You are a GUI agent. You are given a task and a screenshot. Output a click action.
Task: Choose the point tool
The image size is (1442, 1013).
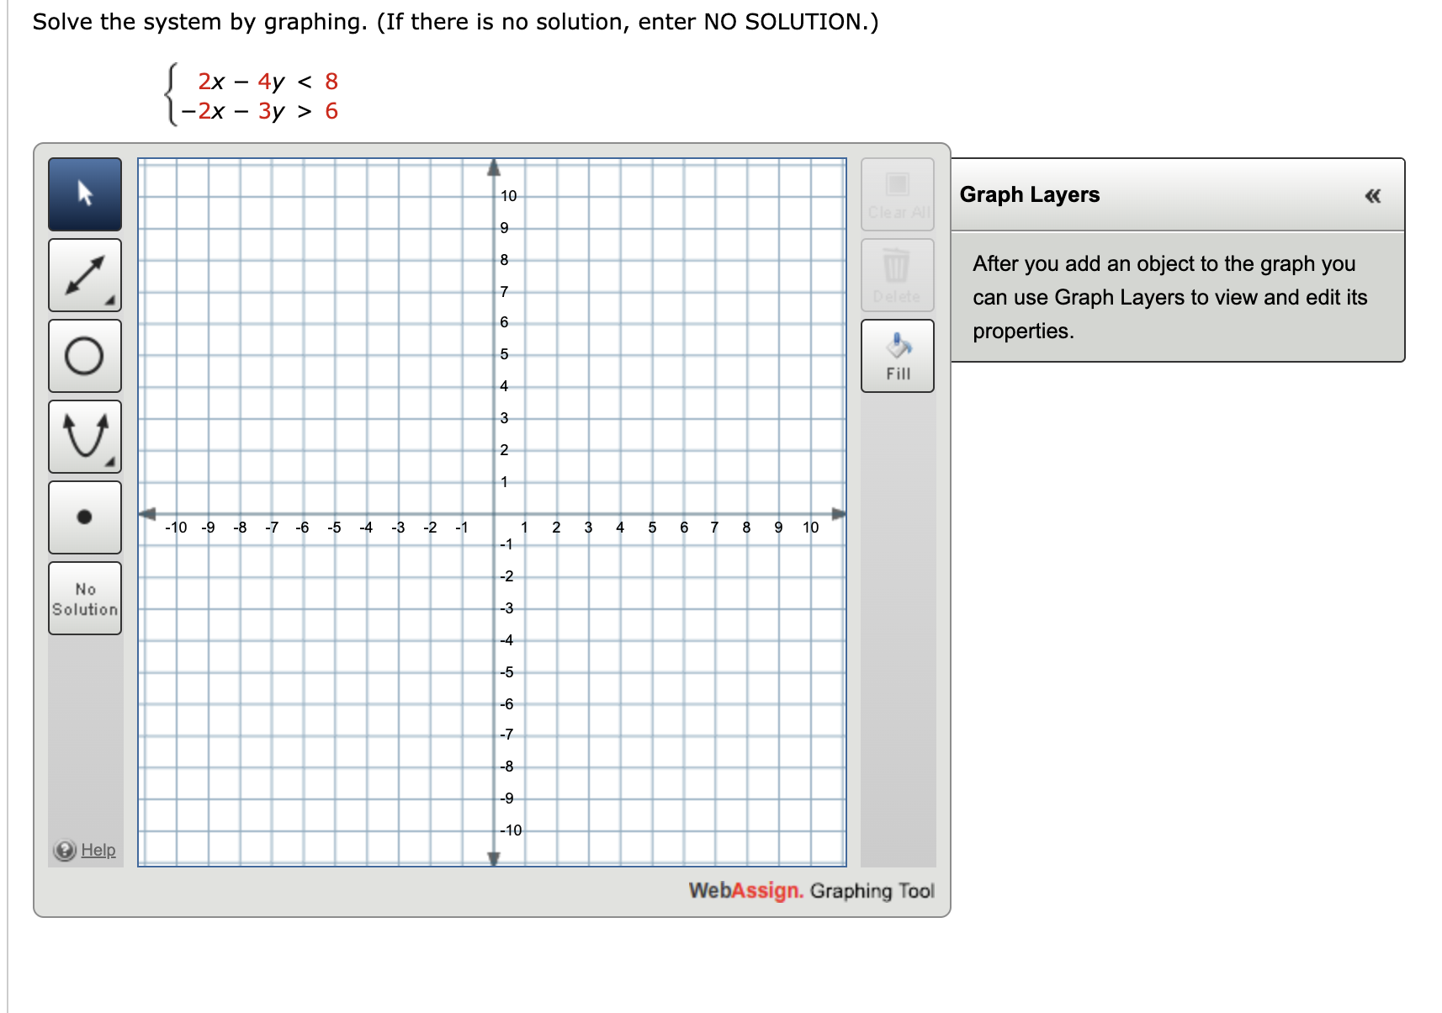click(85, 517)
